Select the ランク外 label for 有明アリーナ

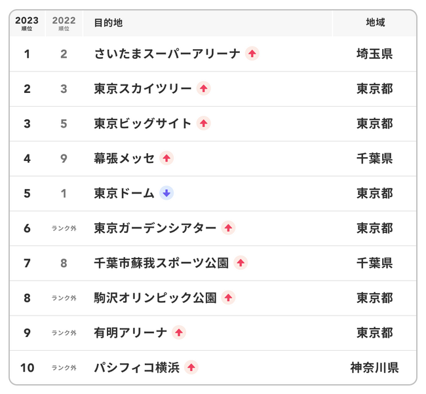coord(64,332)
